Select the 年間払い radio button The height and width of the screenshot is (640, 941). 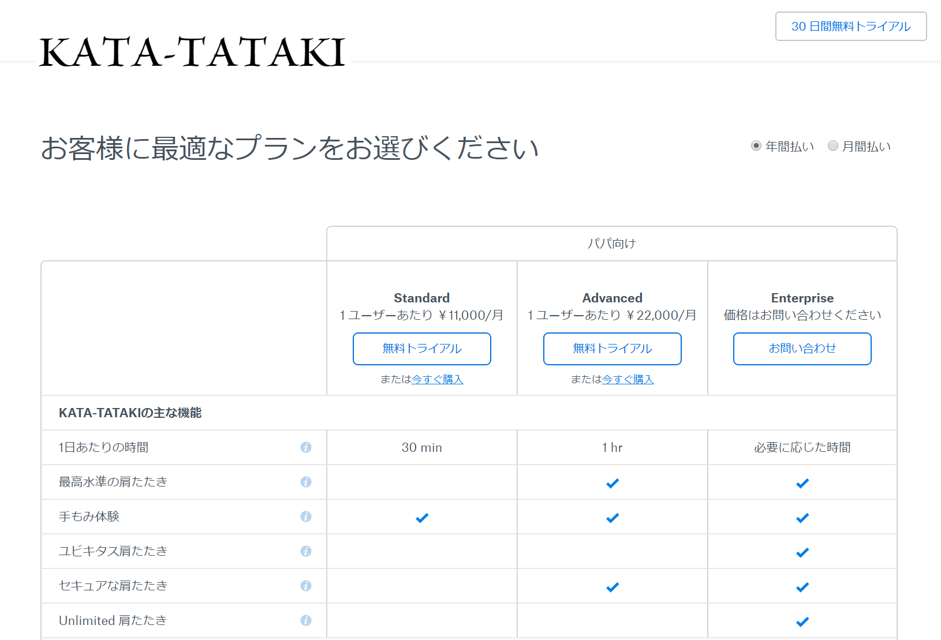point(756,146)
